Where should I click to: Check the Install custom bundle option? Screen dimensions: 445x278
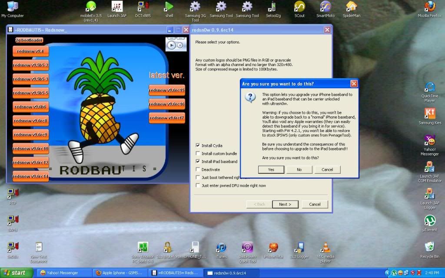tap(198, 153)
